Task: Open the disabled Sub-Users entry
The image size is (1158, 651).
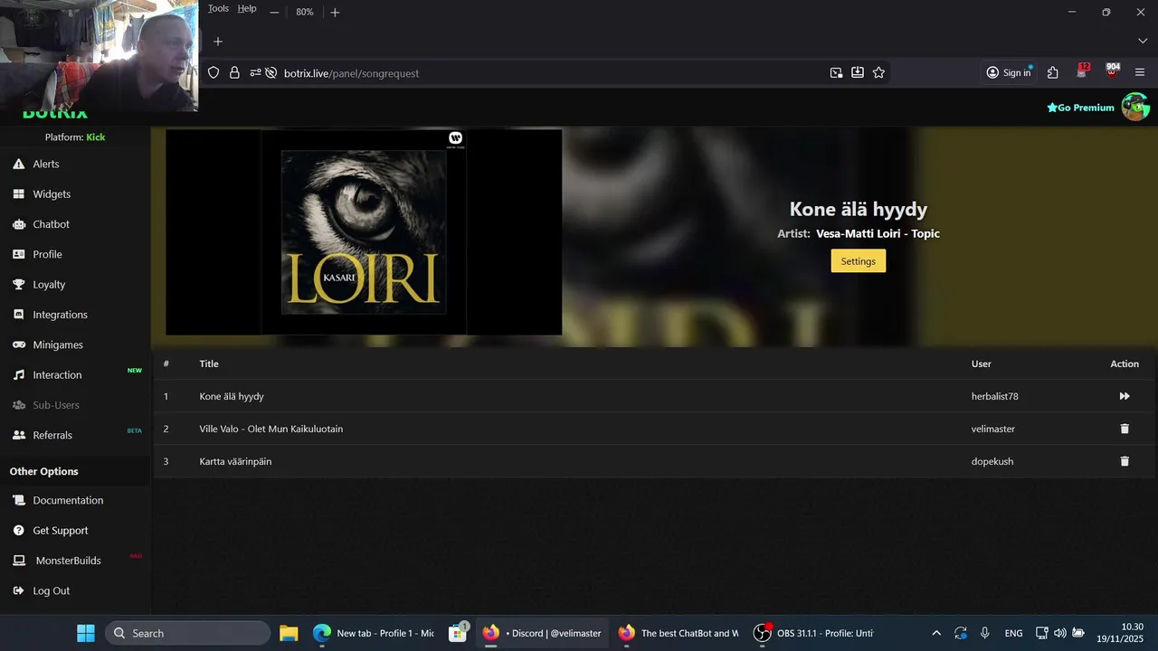Action: click(56, 405)
